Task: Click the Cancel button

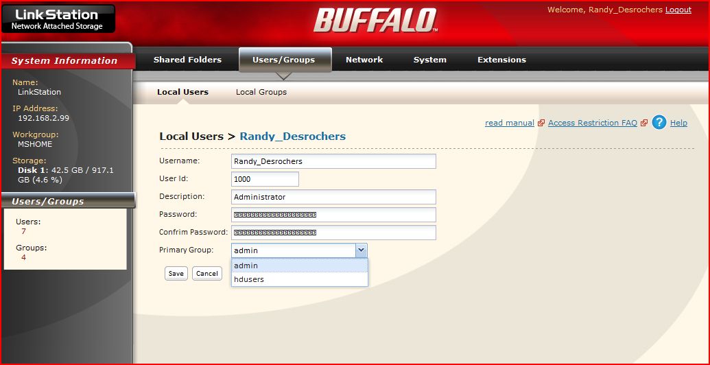Action: 207,274
